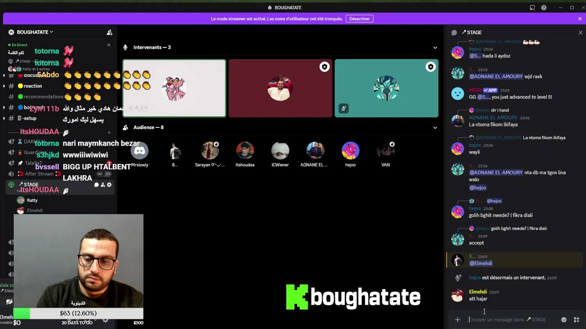
Task: Click Itshoudaa audience avatar
Action: tap(245, 151)
